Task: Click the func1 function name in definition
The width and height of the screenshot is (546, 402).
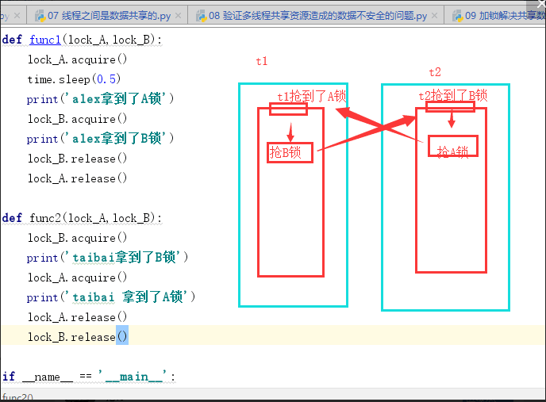Action: (x=45, y=40)
